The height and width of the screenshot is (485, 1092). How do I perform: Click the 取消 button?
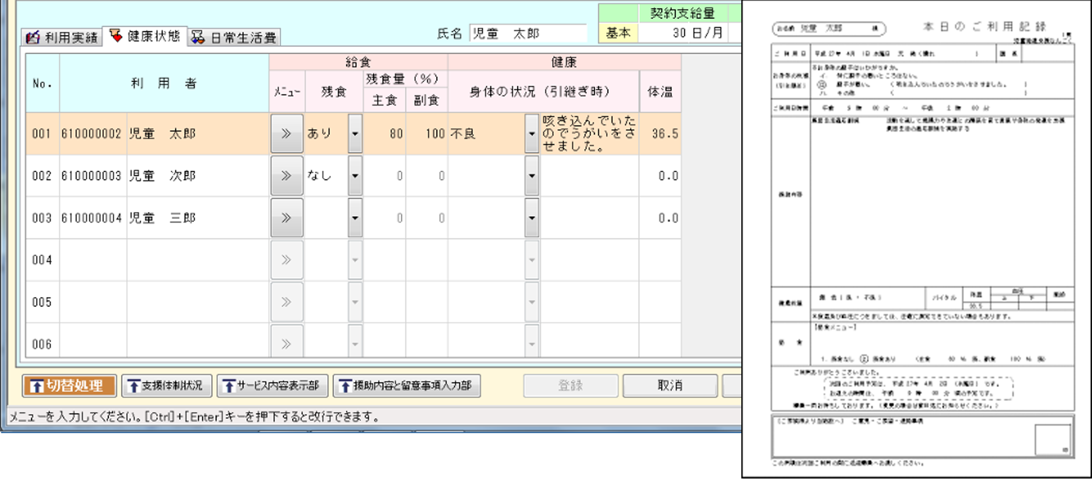(670, 385)
